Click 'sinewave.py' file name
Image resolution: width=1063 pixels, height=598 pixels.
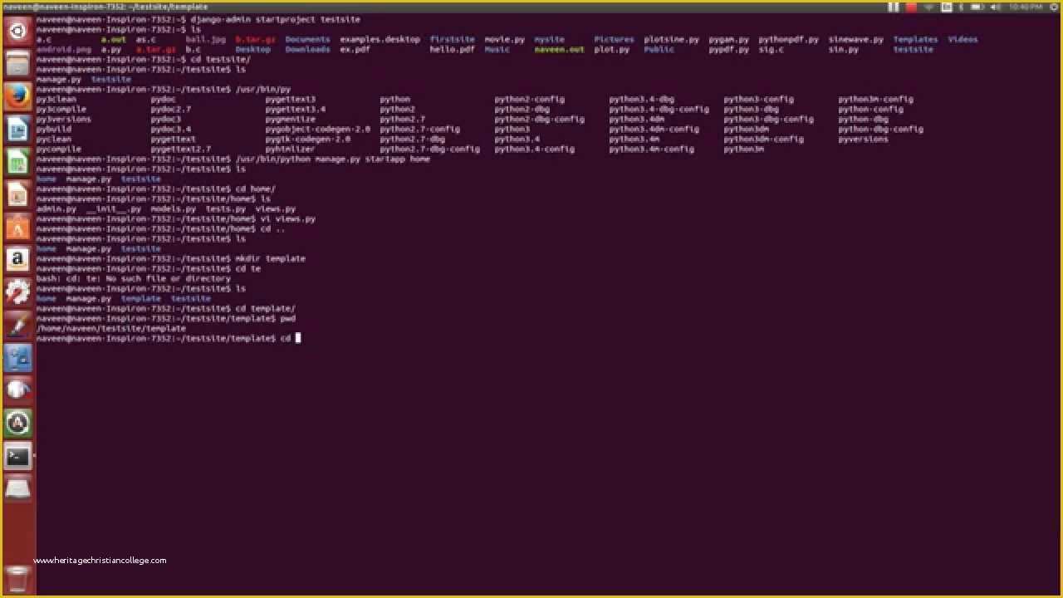(x=855, y=39)
